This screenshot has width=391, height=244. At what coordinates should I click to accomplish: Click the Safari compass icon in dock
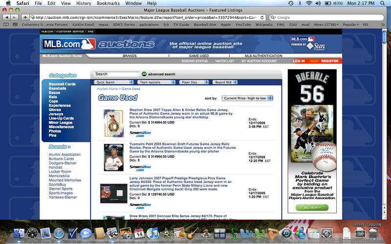tap(59, 234)
